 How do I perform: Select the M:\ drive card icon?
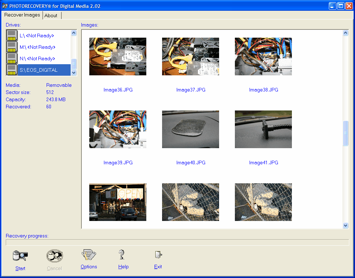click(x=12, y=47)
